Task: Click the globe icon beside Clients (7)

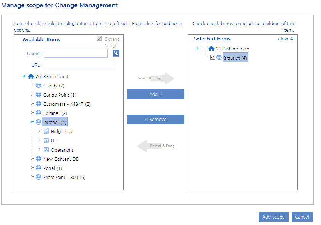Action: pyautogui.click(x=38, y=85)
